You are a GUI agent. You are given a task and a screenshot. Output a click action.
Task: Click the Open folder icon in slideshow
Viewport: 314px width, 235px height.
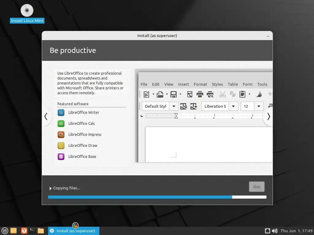point(160,94)
